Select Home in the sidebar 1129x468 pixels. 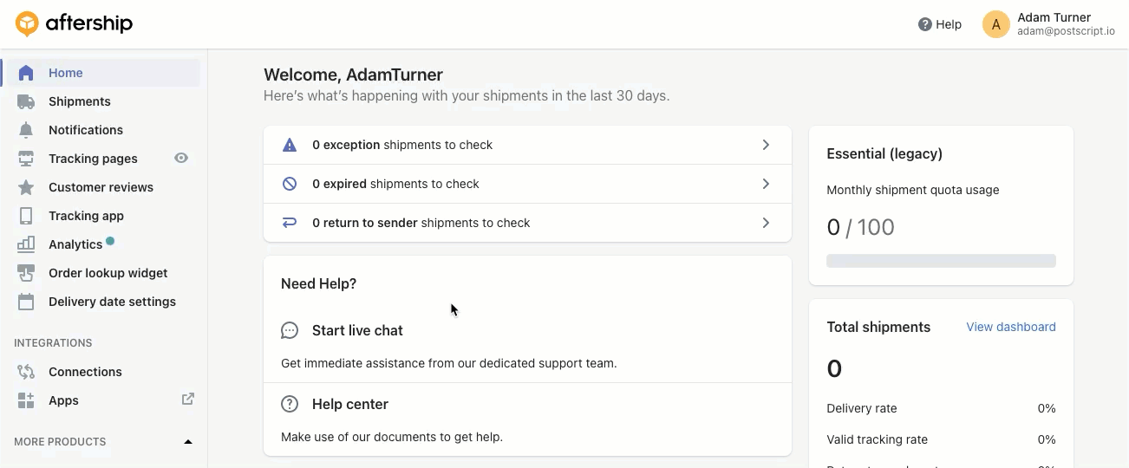point(66,73)
